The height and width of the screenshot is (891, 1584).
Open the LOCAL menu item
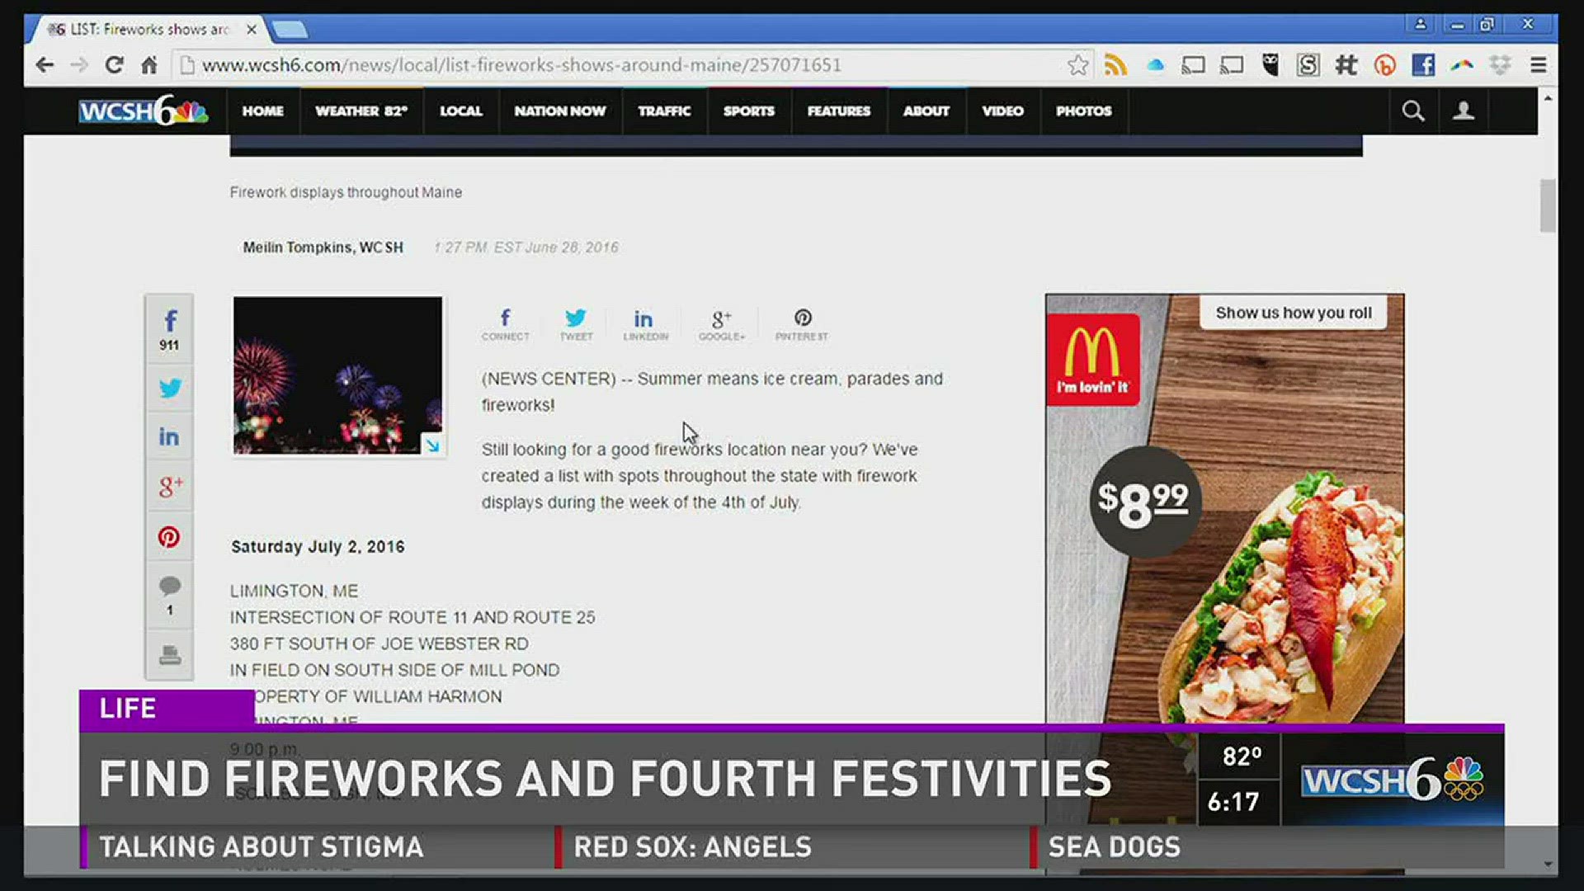coord(461,111)
